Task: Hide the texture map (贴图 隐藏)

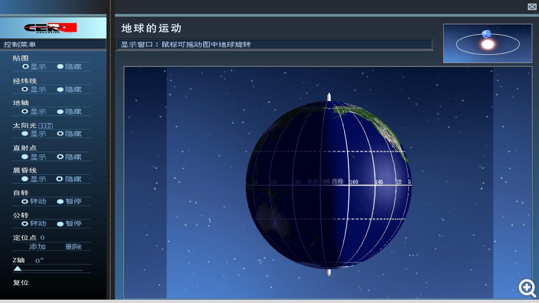Action: [x=69, y=66]
